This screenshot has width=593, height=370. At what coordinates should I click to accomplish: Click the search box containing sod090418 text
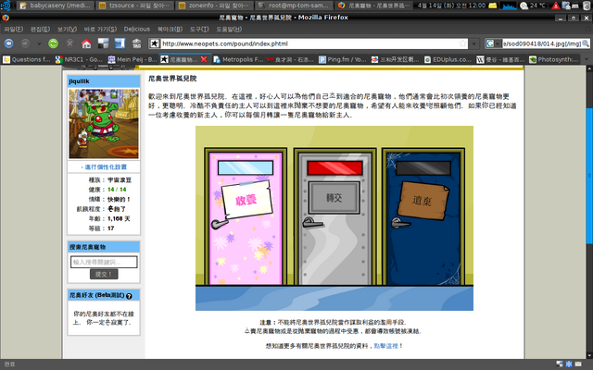pyautogui.click(x=541, y=43)
